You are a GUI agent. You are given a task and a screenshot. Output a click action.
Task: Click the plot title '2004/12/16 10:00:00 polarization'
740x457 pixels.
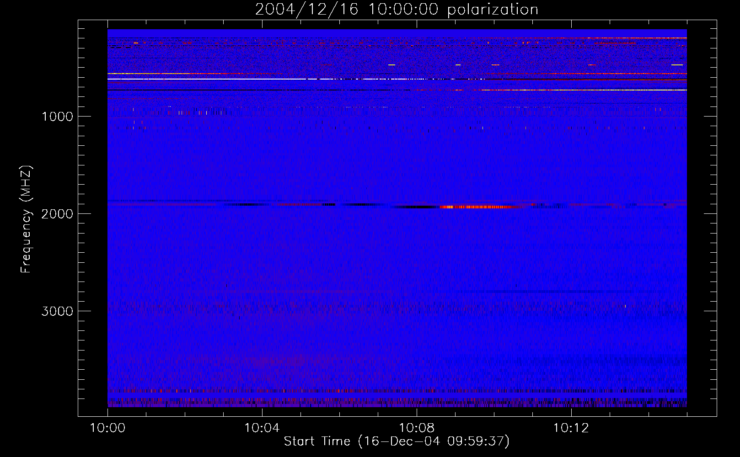tap(397, 10)
